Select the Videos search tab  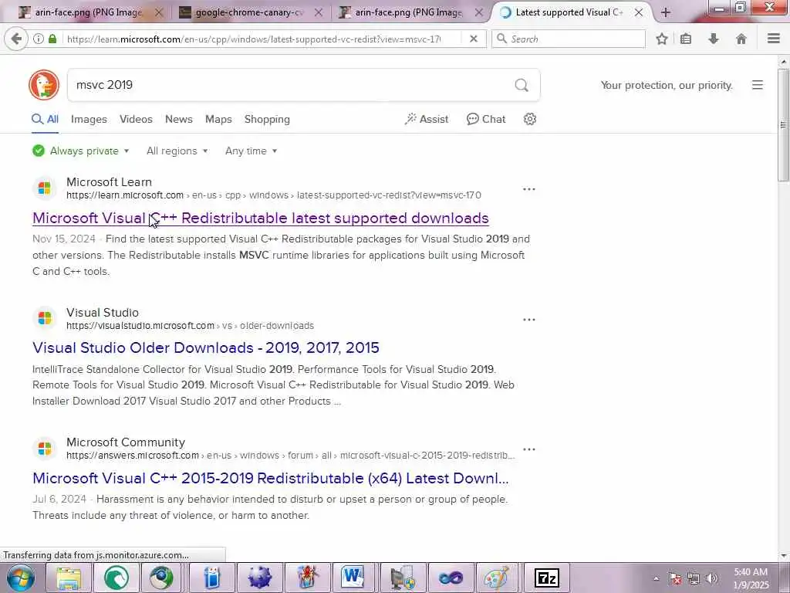[x=136, y=119]
